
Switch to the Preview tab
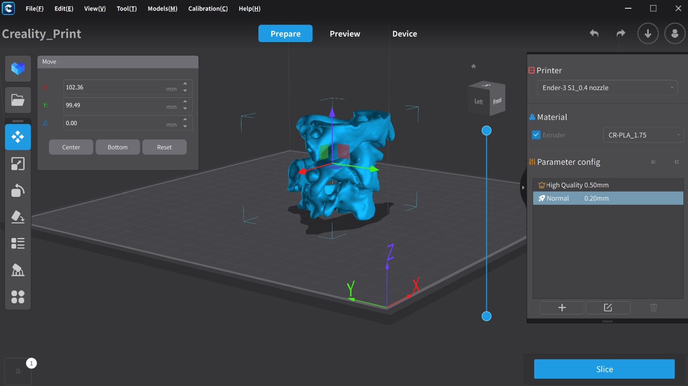pyautogui.click(x=344, y=33)
